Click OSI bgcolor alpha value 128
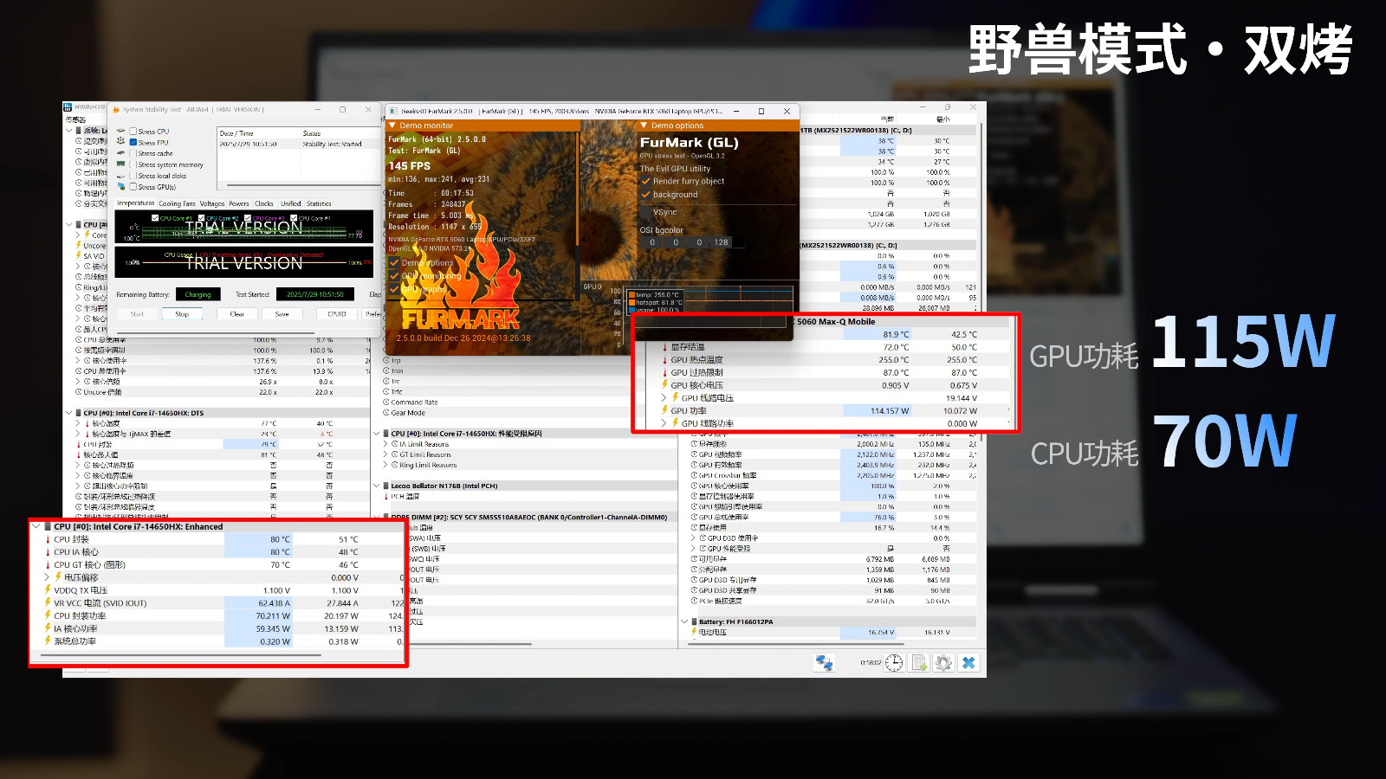This screenshot has height=779, width=1386. pos(721,242)
